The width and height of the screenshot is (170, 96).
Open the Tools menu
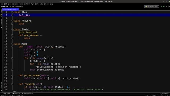[x=37, y=4]
